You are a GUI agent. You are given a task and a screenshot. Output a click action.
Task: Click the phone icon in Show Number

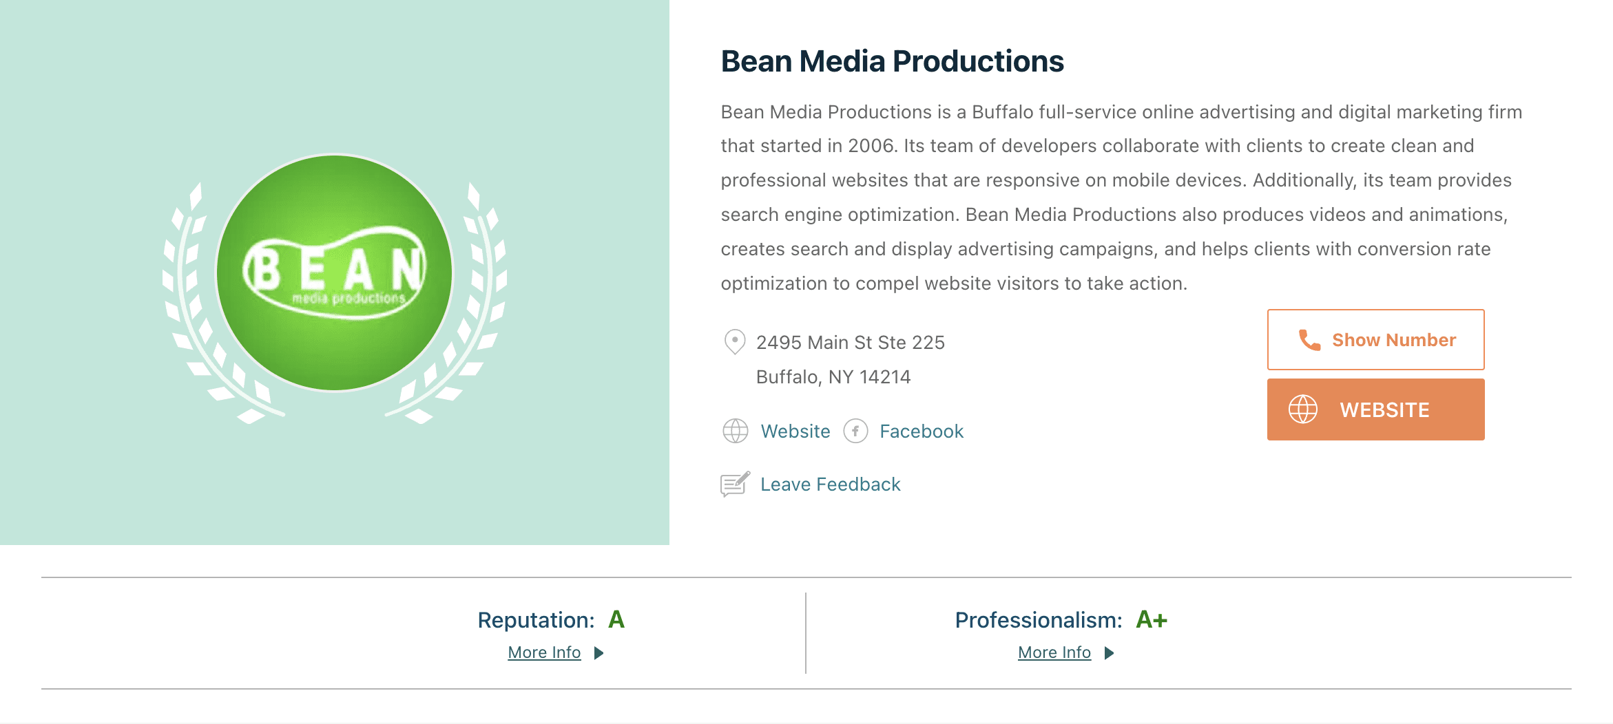coord(1309,340)
